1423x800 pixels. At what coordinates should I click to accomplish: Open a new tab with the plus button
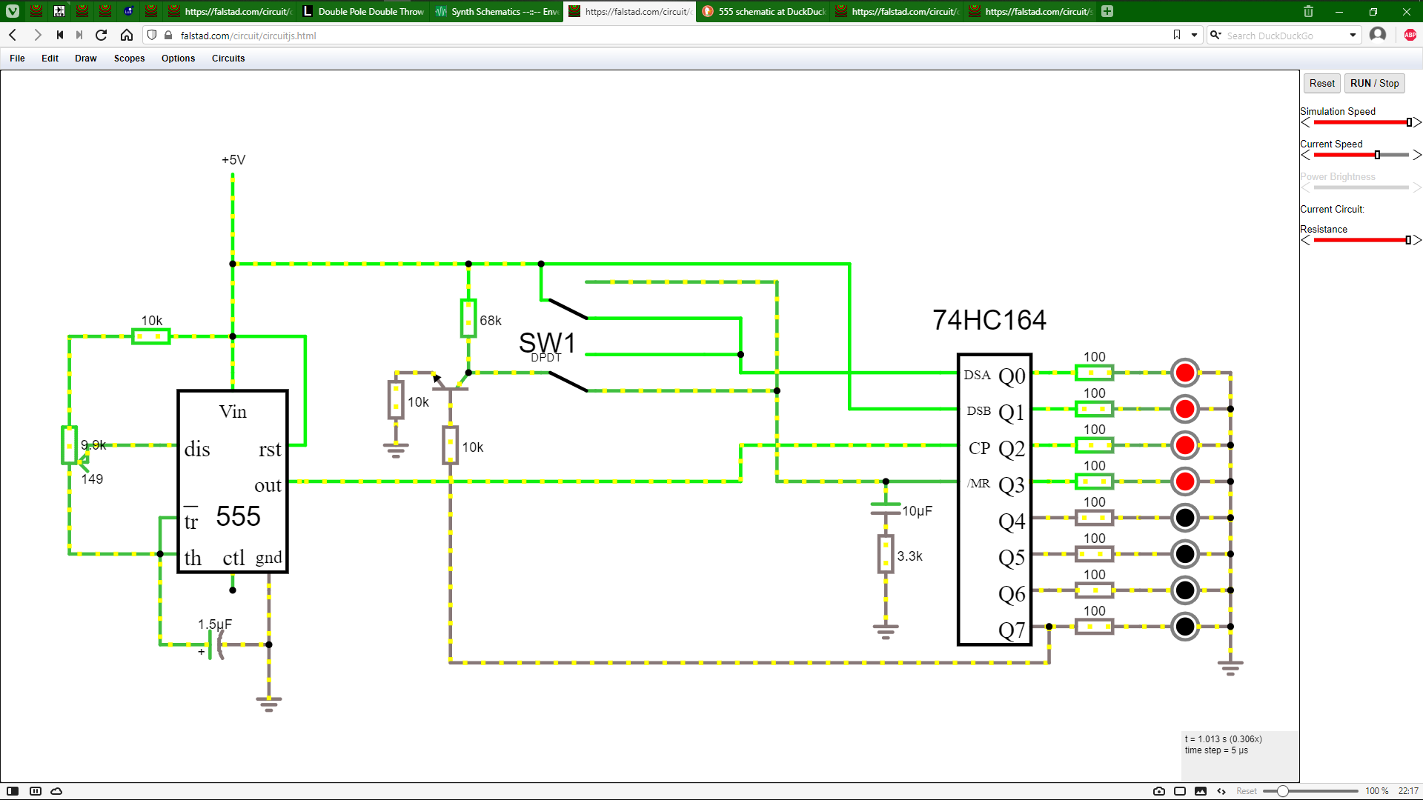(x=1107, y=11)
